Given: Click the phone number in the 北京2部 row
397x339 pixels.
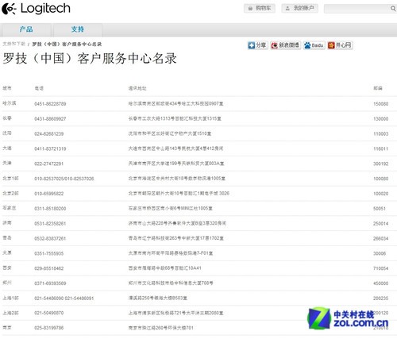Looking at the screenshot, I should (x=48, y=194).
